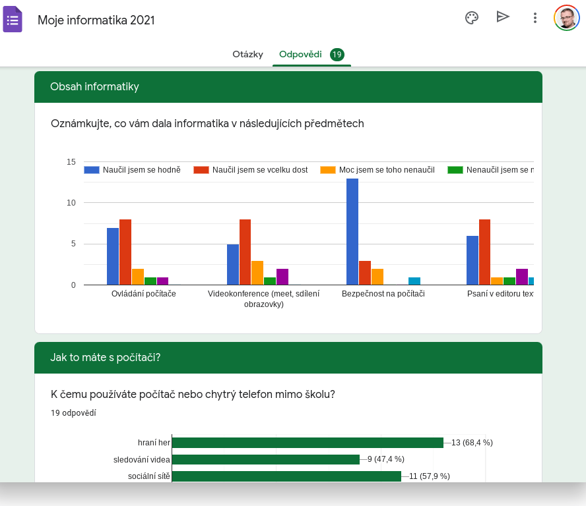This screenshot has width=586, height=506.
Task: Click the hraní her horizontal bar
Action: (307, 443)
